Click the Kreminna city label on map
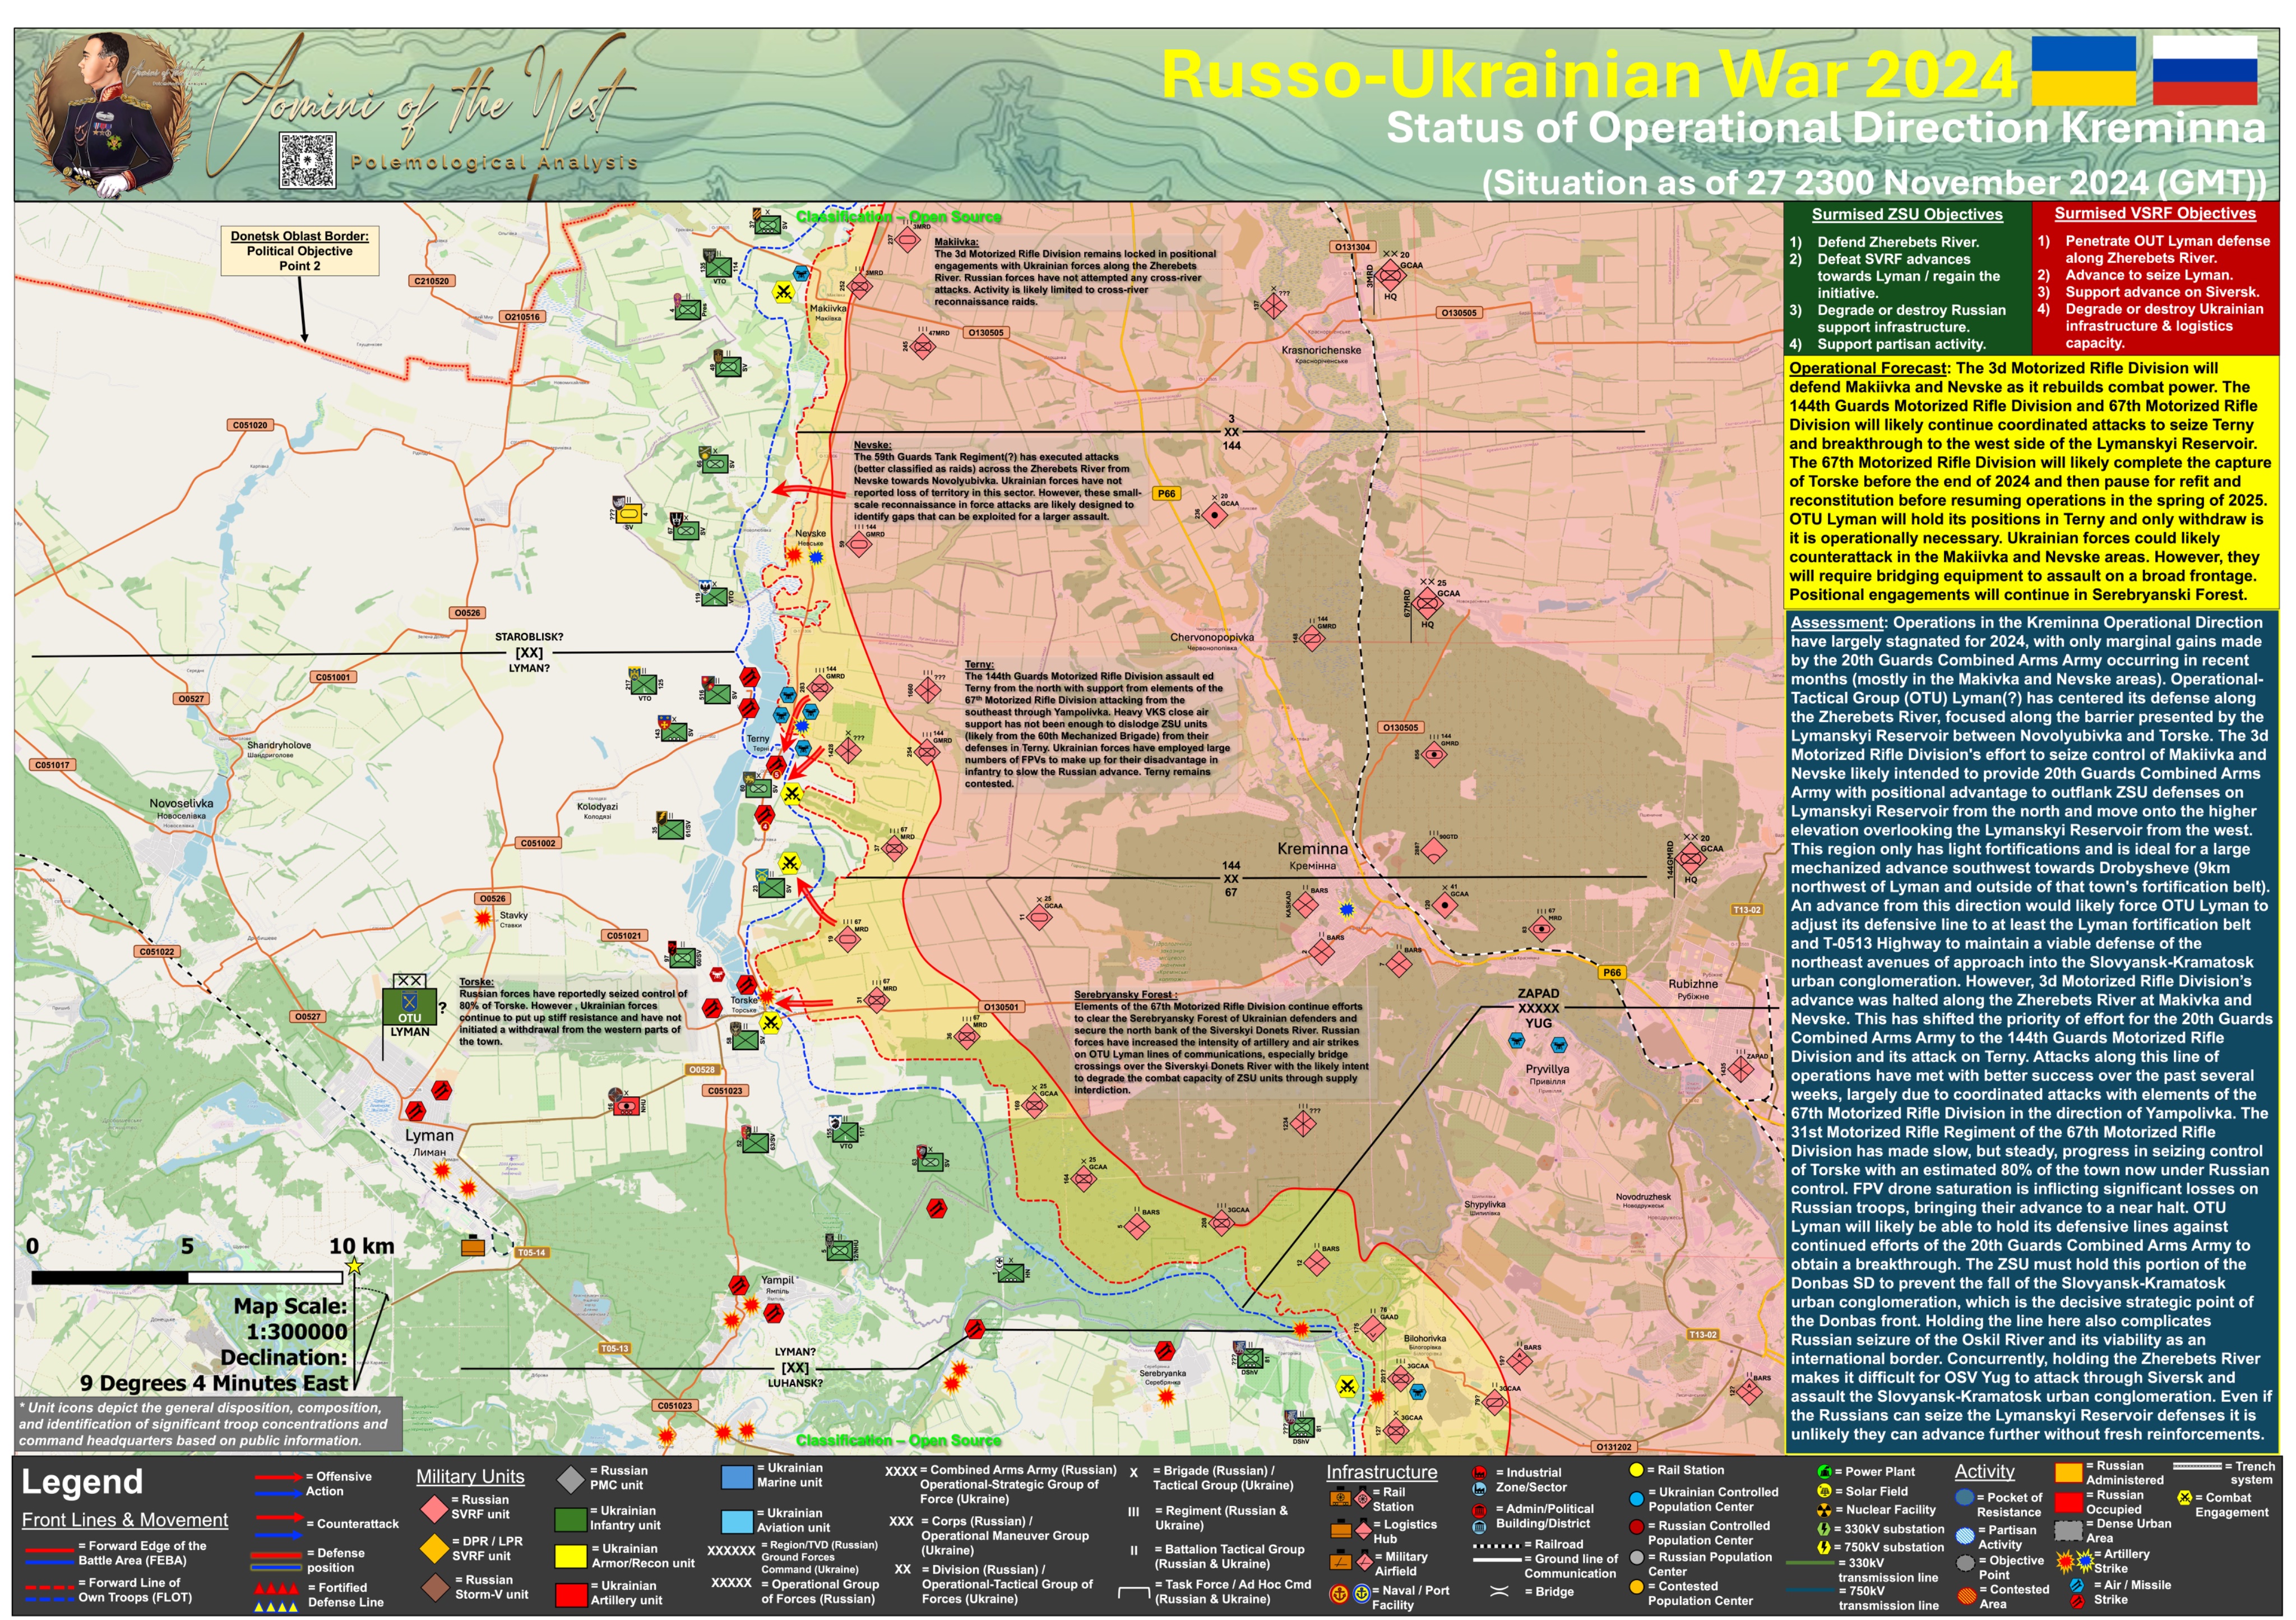The width and height of the screenshot is (2296, 1620). (1312, 850)
